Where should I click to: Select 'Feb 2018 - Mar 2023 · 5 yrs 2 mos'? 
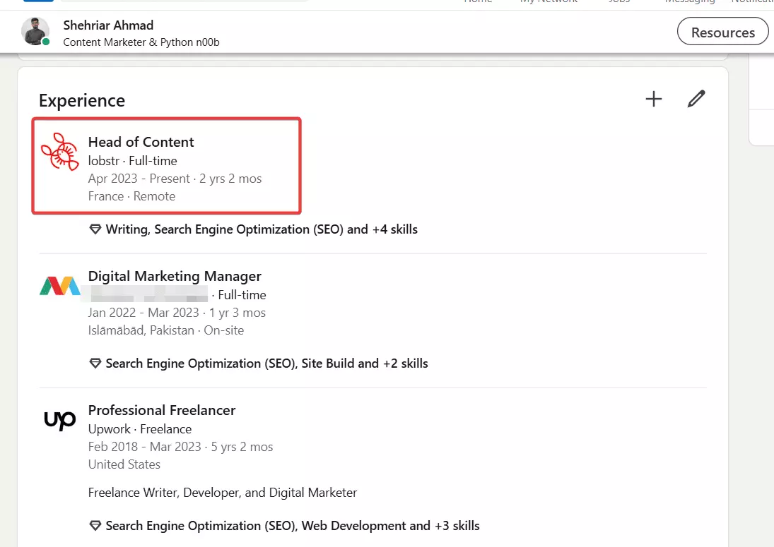coord(181,447)
